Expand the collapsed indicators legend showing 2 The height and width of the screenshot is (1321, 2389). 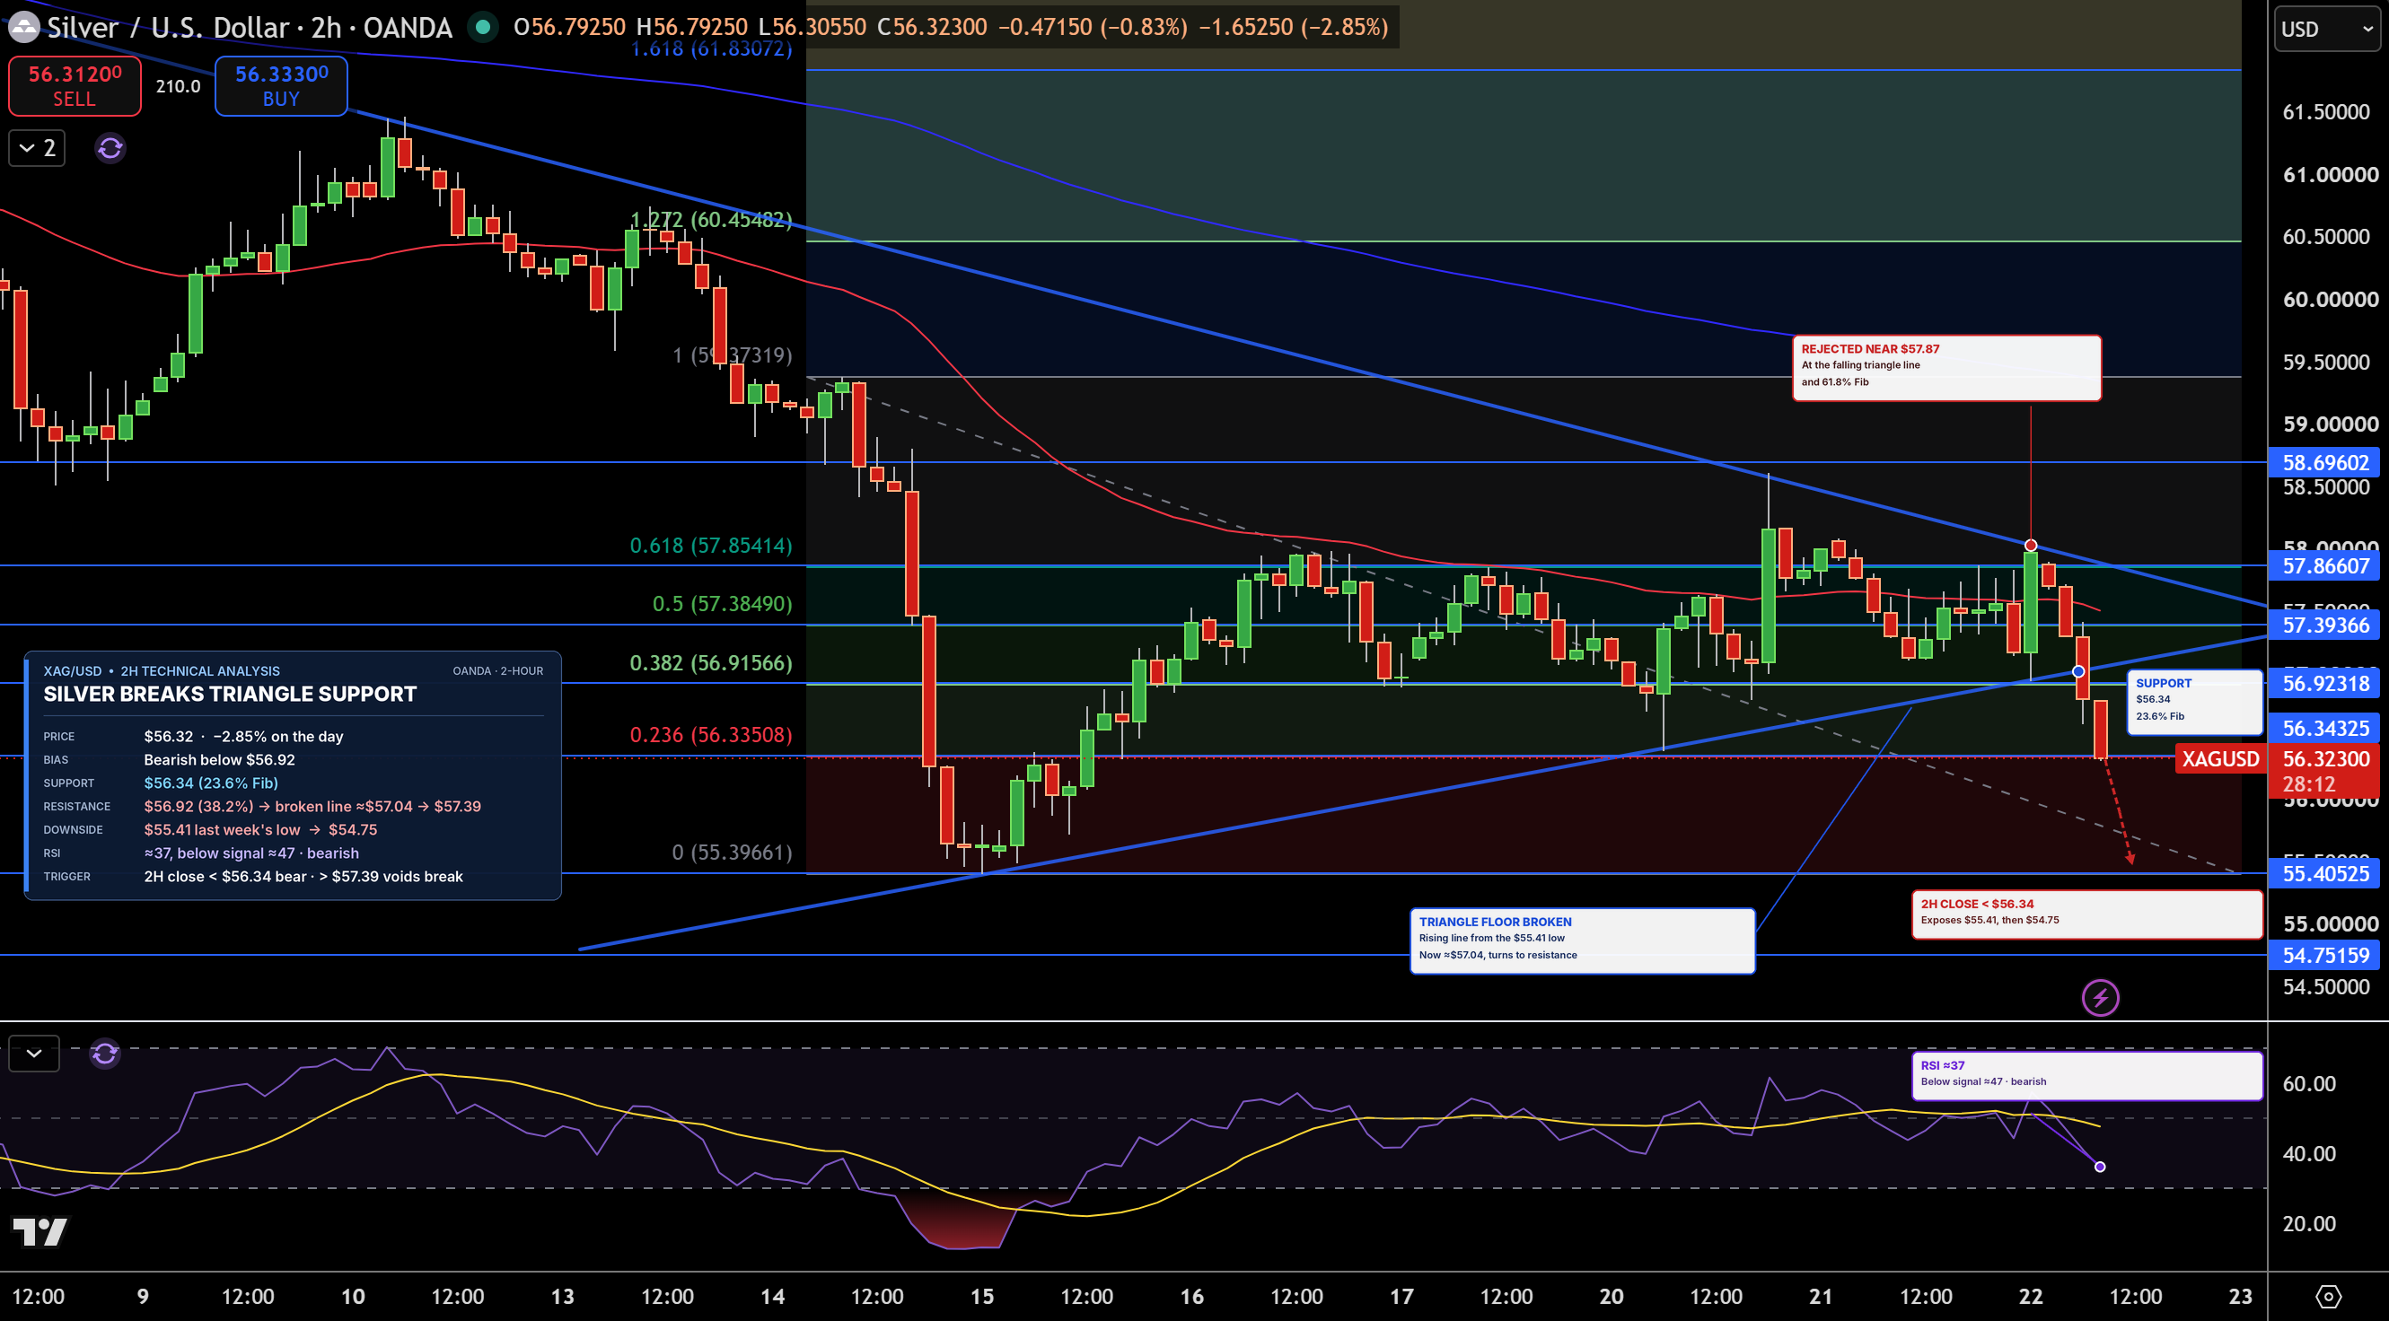point(37,147)
